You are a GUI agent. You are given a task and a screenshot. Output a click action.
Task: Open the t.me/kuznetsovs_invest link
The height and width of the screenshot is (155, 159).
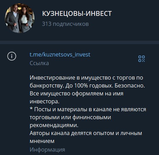pyautogui.click(x=60, y=54)
